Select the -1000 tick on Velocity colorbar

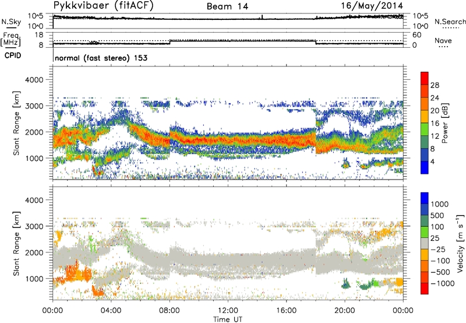443,283
